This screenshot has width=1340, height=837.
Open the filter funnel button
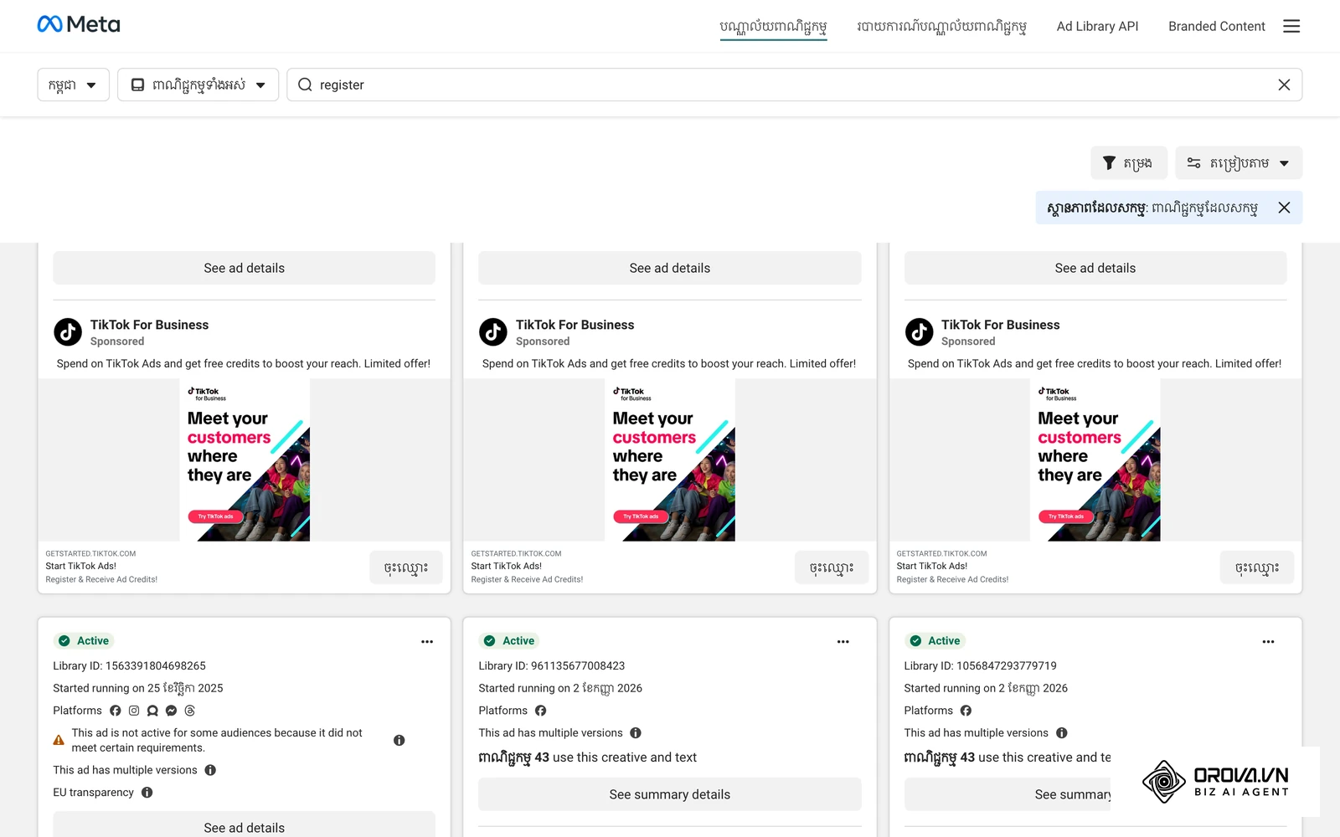click(1128, 162)
